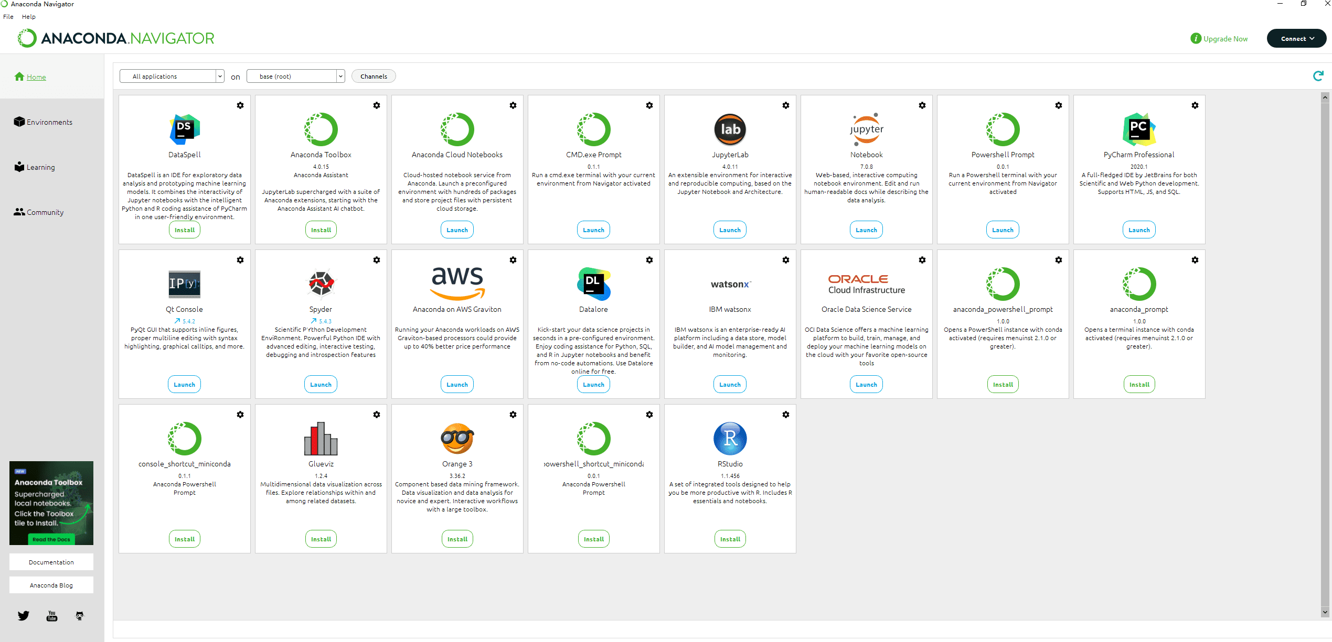Open gear menu on Spyder tile
Image resolution: width=1332 pixels, height=642 pixels.
pos(377,260)
